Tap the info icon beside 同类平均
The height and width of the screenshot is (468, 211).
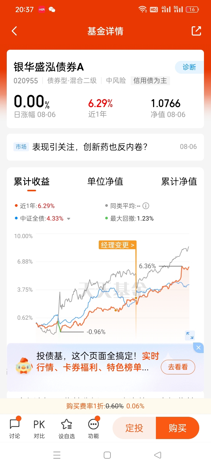point(146,206)
